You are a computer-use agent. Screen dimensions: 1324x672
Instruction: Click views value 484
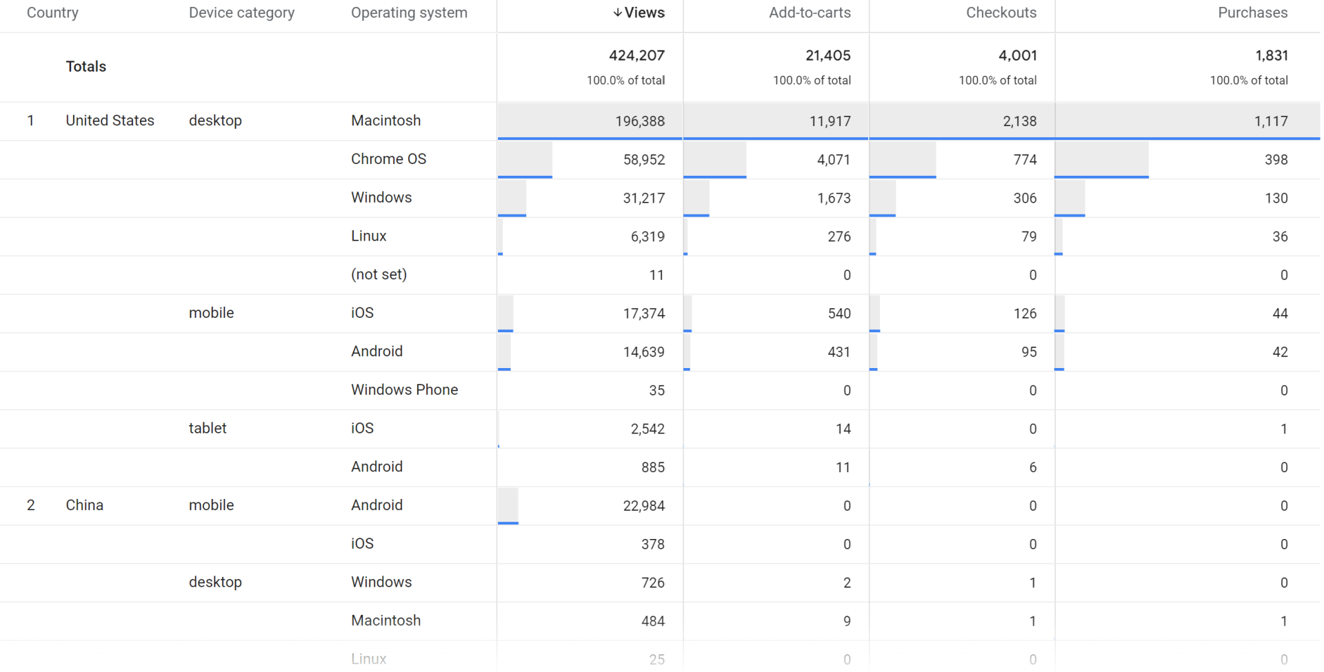click(653, 621)
